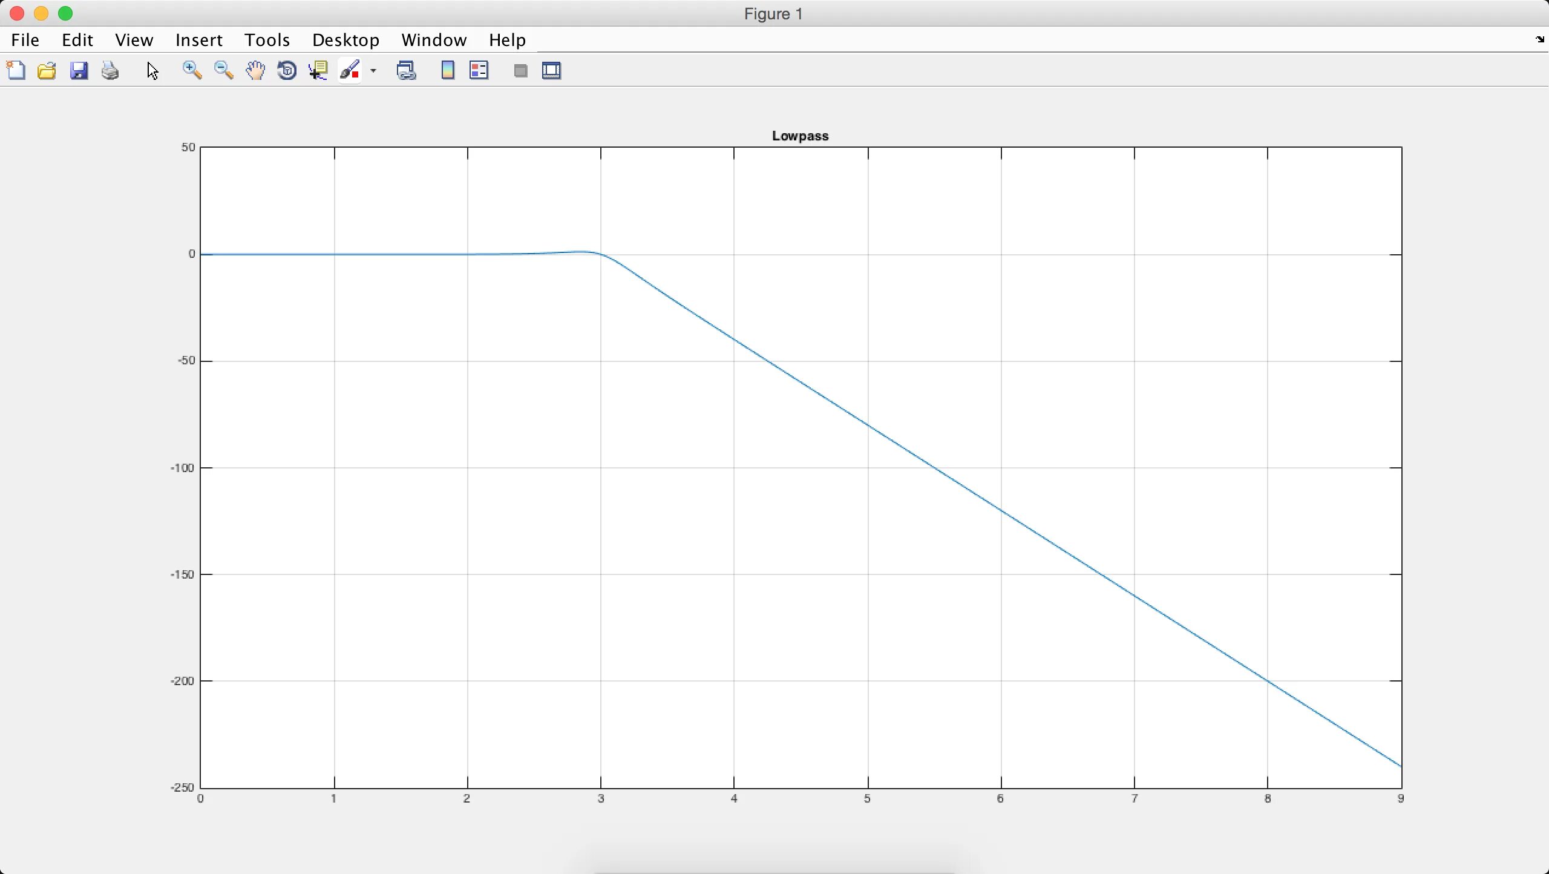Select the Zoom Out tool
1549x874 pixels.
coord(224,71)
